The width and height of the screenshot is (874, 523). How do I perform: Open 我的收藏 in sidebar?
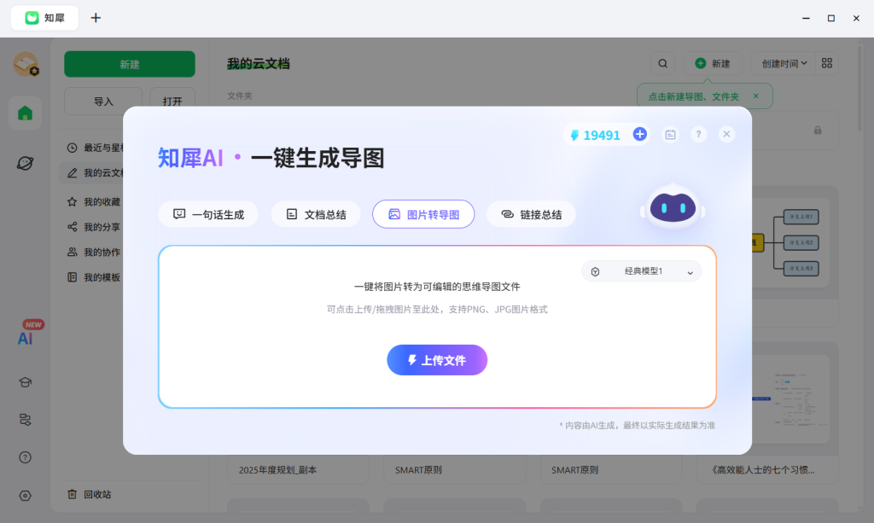pyautogui.click(x=94, y=201)
